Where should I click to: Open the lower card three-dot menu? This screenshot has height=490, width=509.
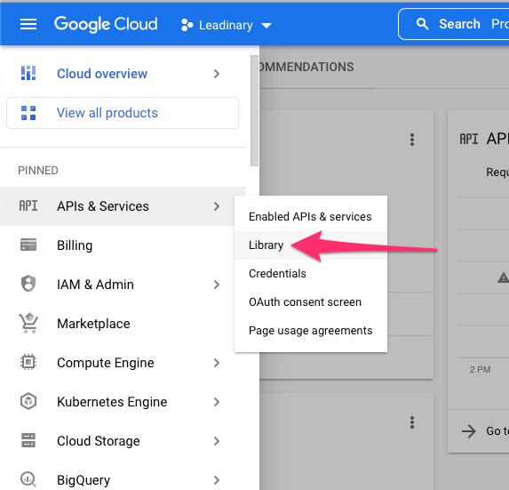(412, 422)
